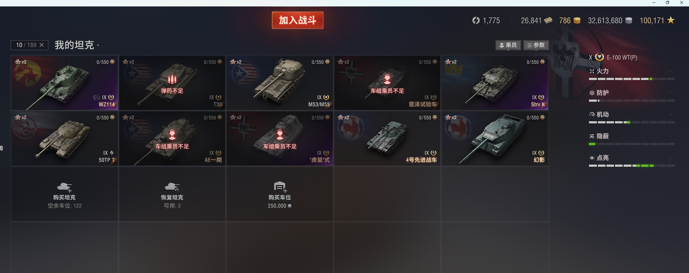Click the spotting stat progress bar
The image size is (689, 273).
(631, 166)
